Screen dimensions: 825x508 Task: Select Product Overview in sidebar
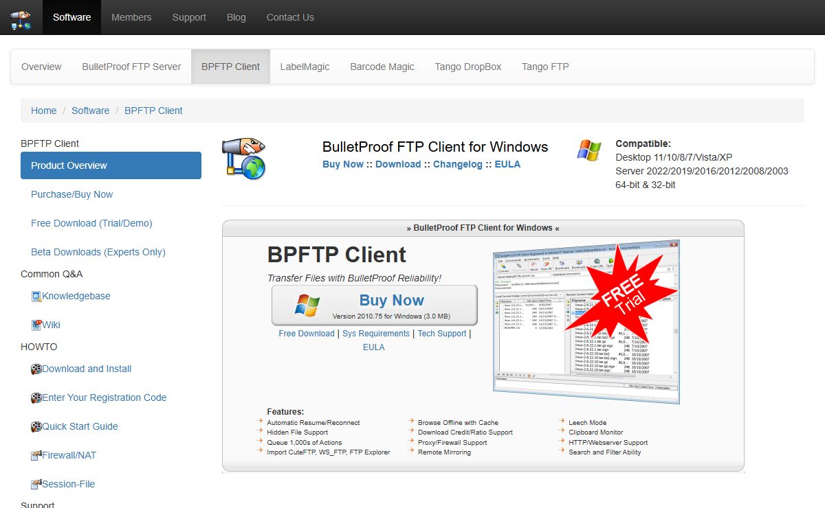[x=111, y=165]
